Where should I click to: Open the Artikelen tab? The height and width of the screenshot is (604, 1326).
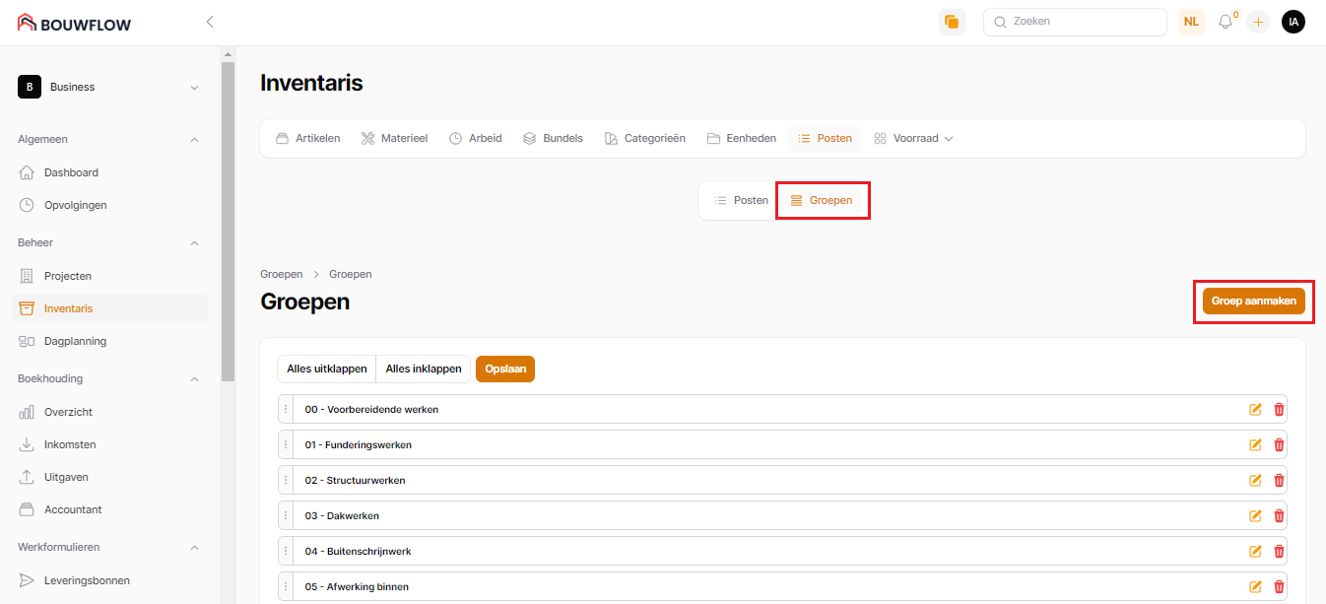pyautogui.click(x=307, y=139)
